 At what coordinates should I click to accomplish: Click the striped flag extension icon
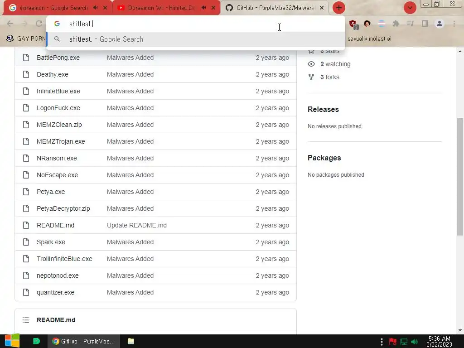click(382, 24)
